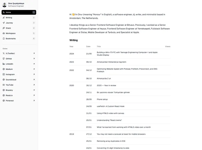Click the Instagram icon in sidebar
Screen dimensions: 202x150
click(x=4, y=74)
